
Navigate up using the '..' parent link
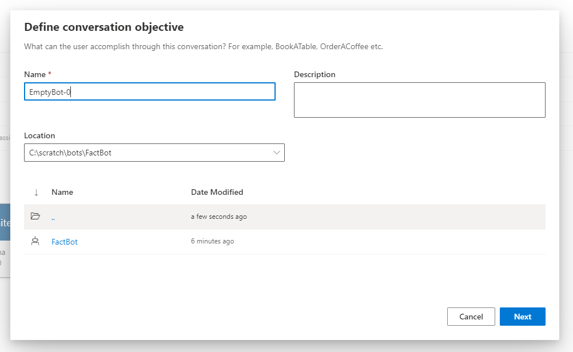point(53,216)
